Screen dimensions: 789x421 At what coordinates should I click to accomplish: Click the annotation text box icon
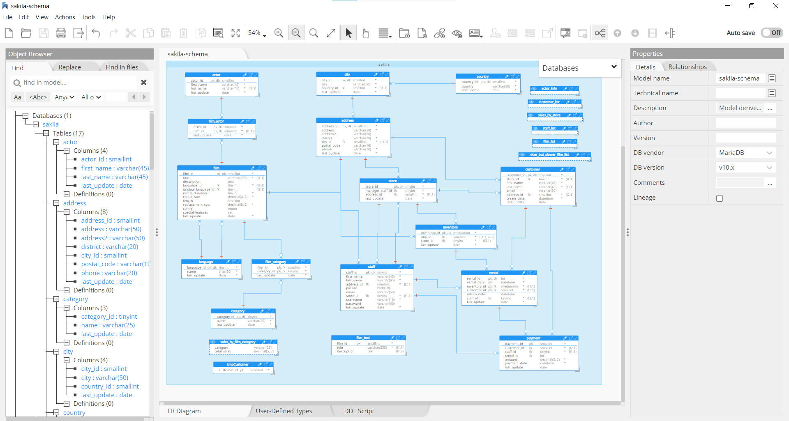tap(475, 33)
